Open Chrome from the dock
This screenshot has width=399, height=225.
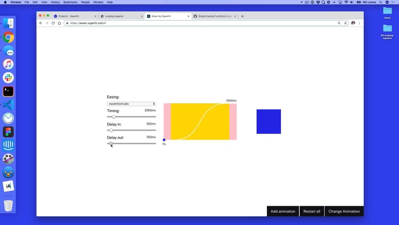point(8,37)
